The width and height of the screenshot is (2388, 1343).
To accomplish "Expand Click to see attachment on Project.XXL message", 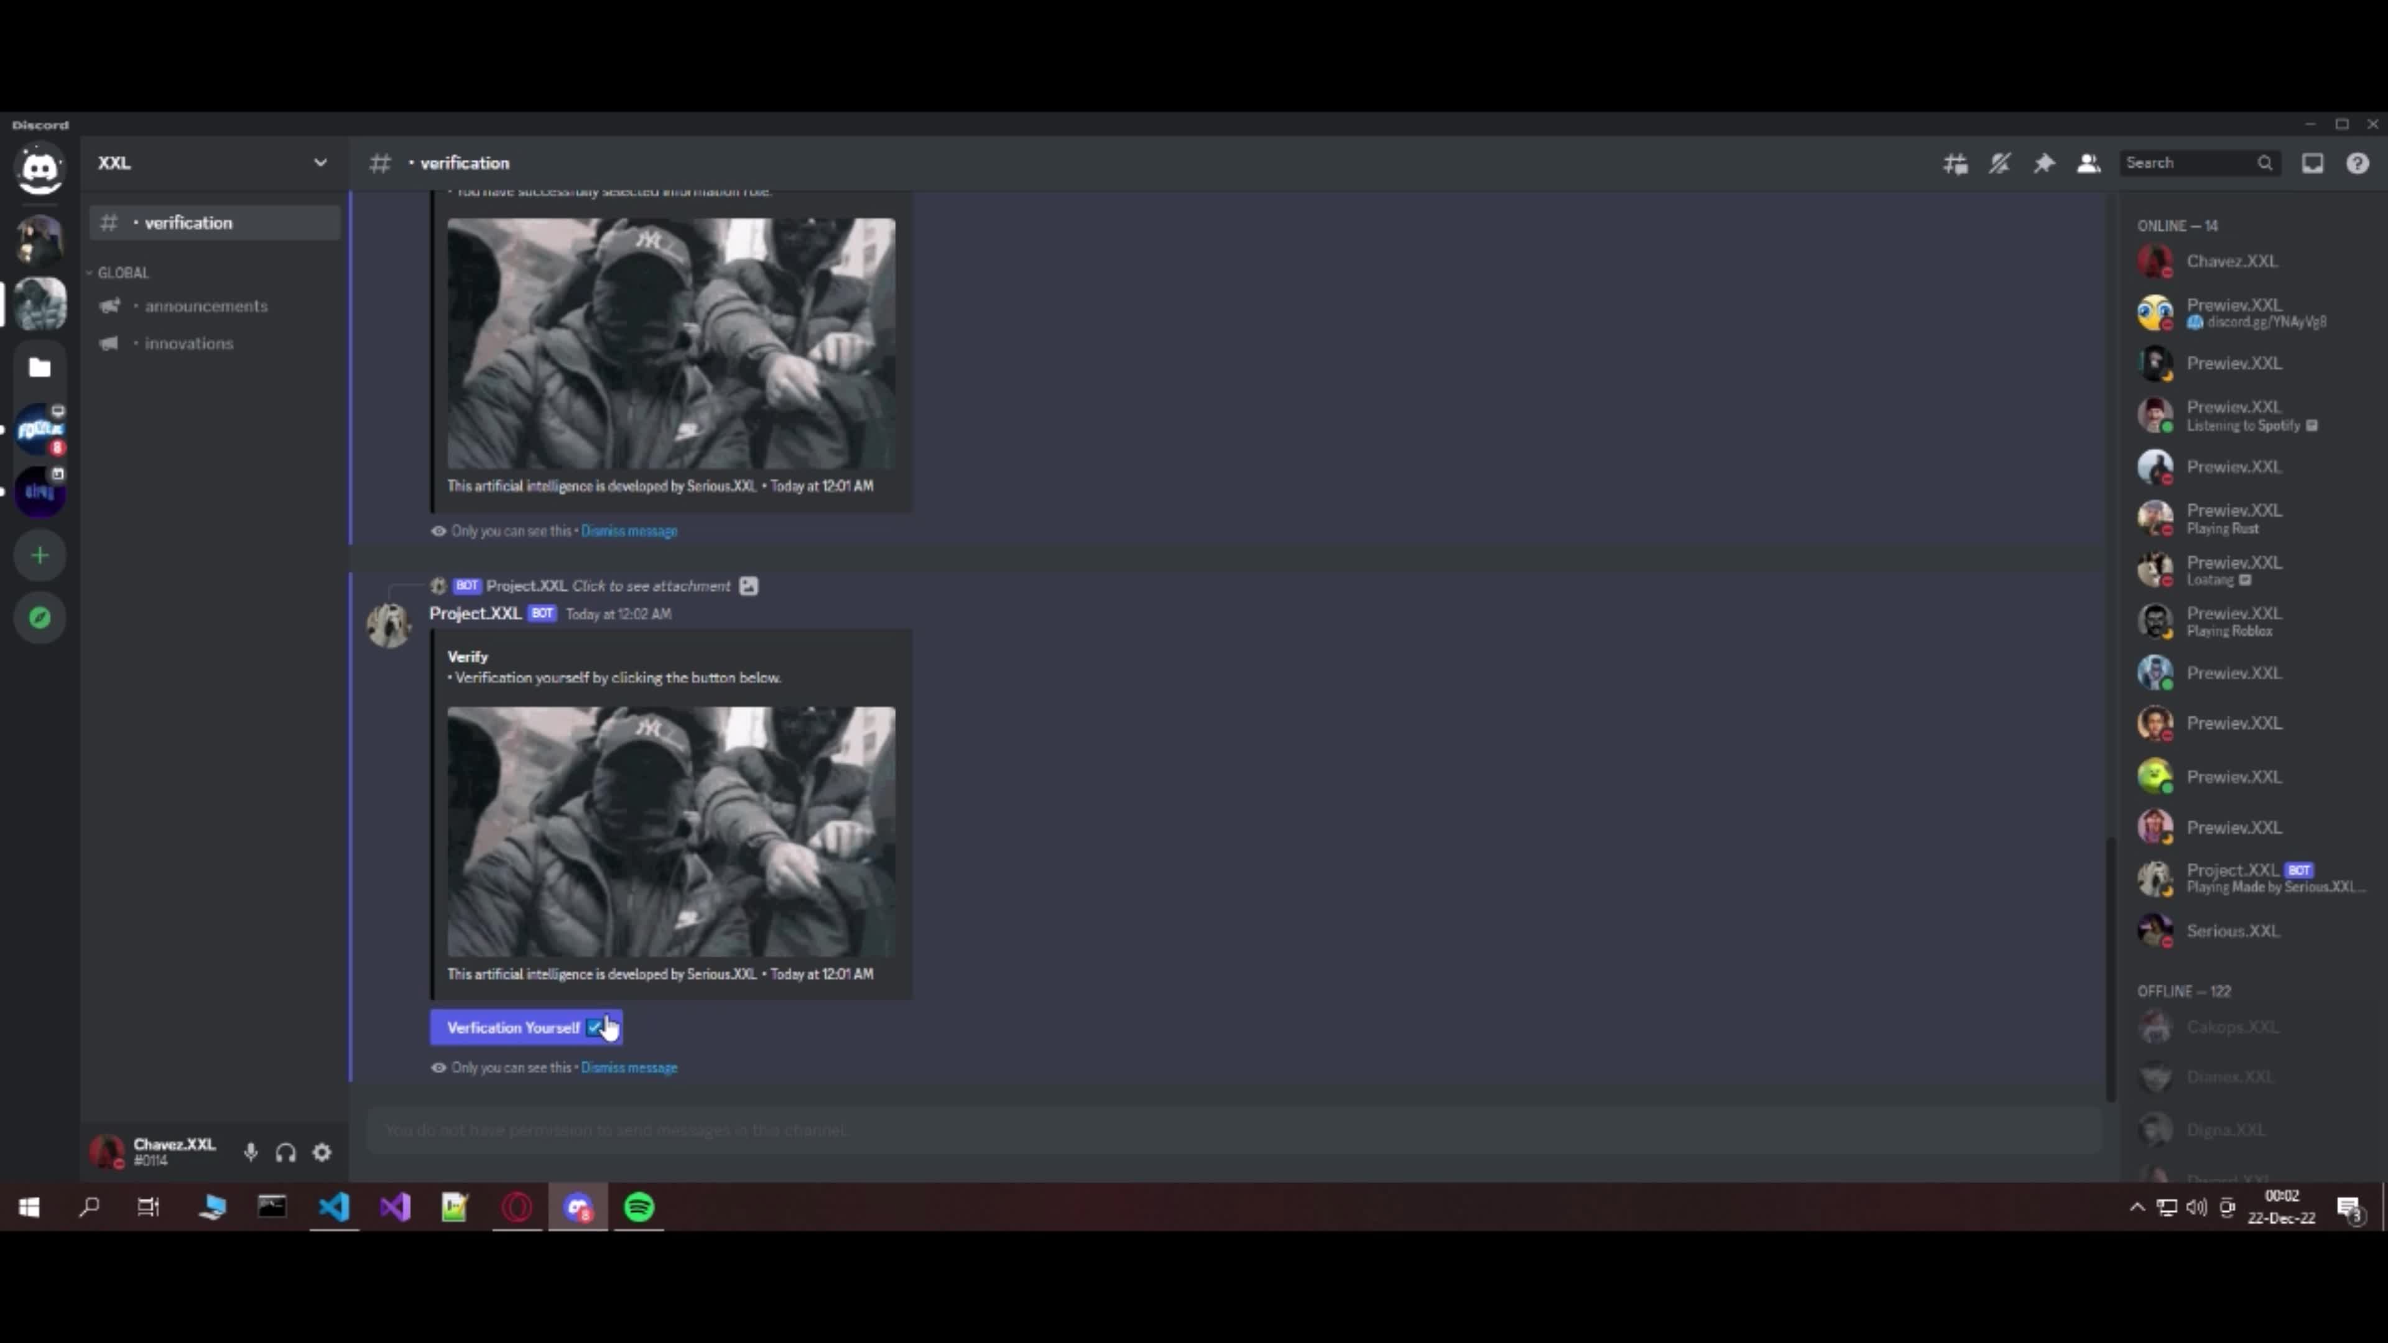I will coord(650,586).
